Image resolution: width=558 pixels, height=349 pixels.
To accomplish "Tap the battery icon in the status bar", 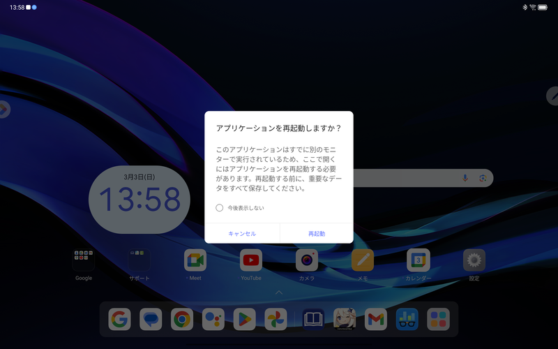I will coord(543,8).
